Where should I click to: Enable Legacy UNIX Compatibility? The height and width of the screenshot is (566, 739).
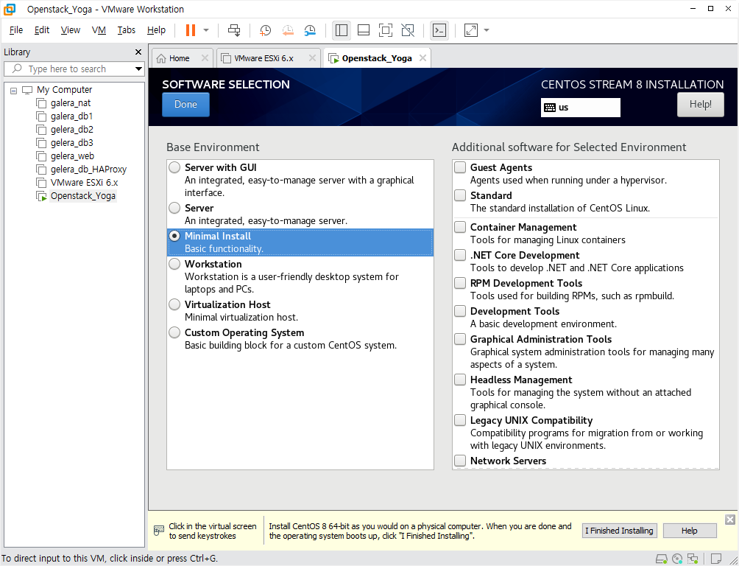[x=460, y=420]
